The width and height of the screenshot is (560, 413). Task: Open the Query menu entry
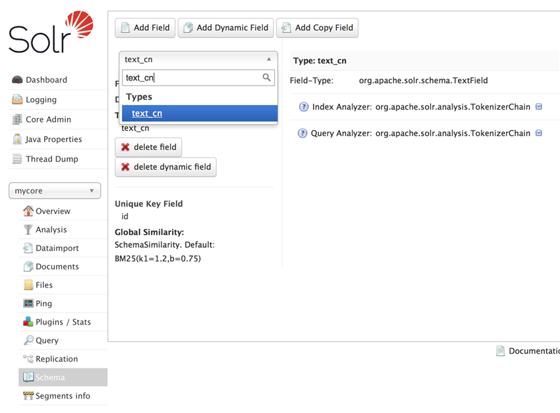click(47, 340)
